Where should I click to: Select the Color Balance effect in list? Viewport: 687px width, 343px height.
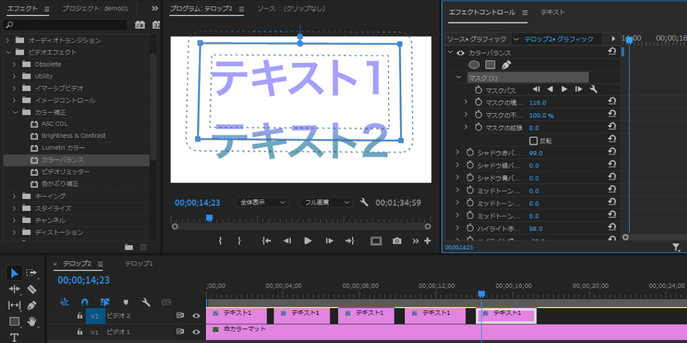point(76,160)
